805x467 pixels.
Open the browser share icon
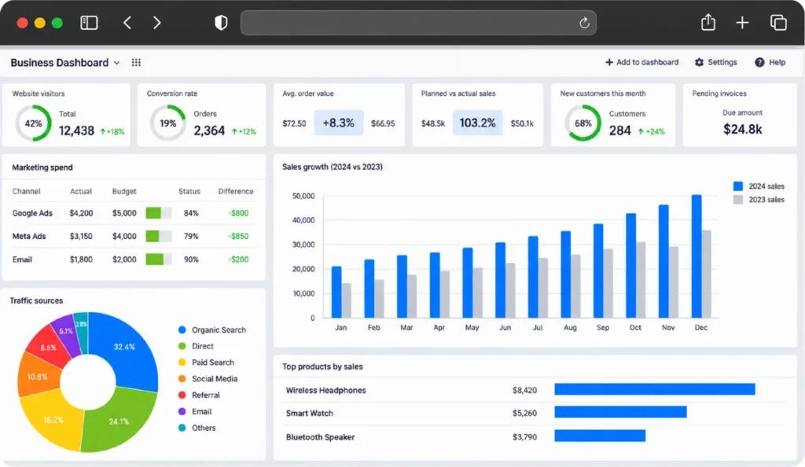tap(708, 22)
